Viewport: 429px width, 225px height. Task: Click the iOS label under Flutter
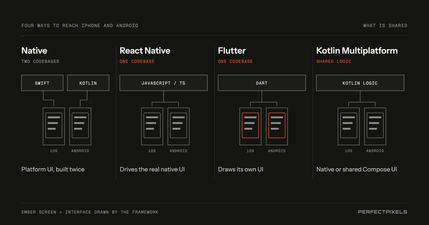click(x=250, y=151)
